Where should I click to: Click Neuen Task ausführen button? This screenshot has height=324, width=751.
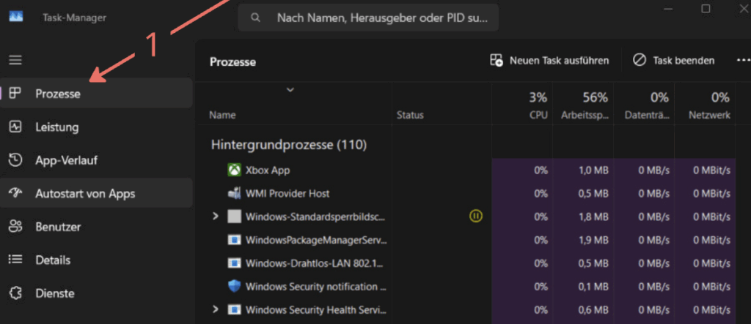pos(549,61)
